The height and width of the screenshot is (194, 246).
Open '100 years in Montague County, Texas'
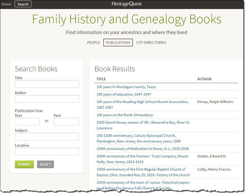pyautogui.click(x=126, y=87)
